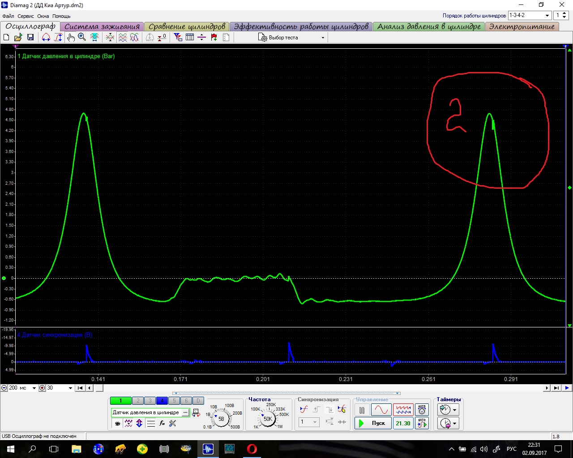Open sensor selection with the ellipsis button
The height and width of the screenshot is (458, 573).
coord(185,412)
